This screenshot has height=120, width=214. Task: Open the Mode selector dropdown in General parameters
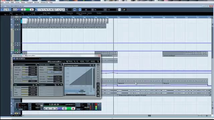pyautogui.click(x=29, y=77)
